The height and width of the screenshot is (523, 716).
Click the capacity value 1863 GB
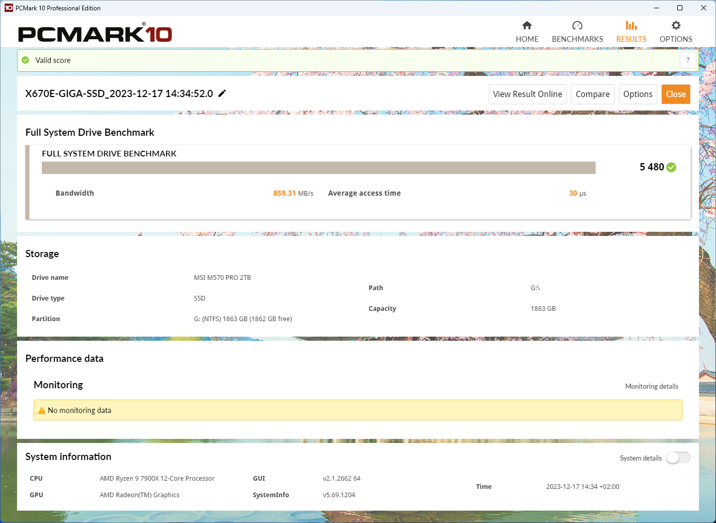tap(543, 309)
